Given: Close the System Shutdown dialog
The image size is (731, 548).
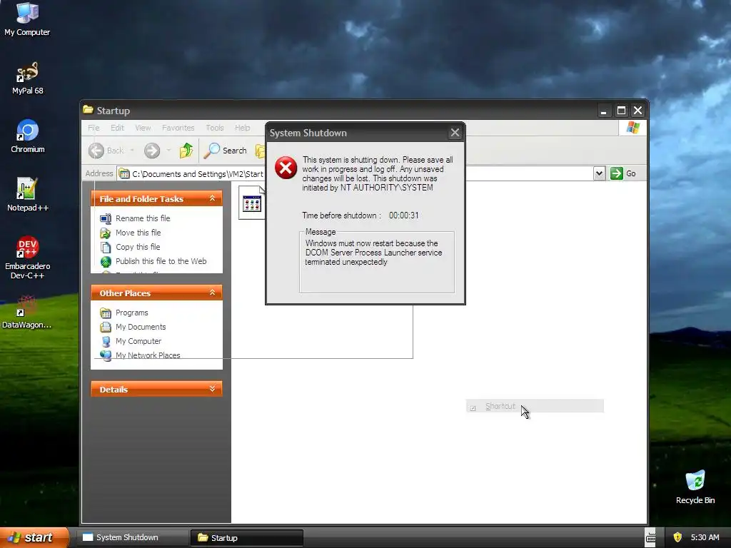Looking at the screenshot, I should 455,133.
